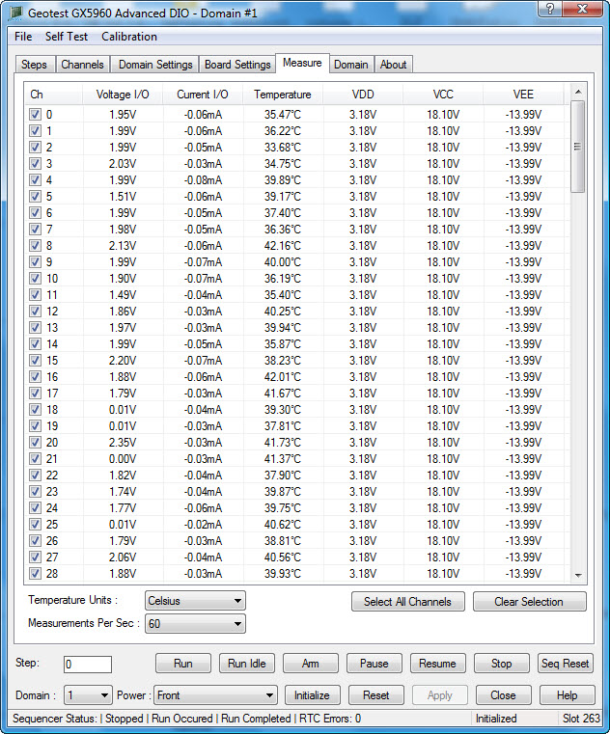Open the Self Test menu

pyautogui.click(x=66, y=37)
